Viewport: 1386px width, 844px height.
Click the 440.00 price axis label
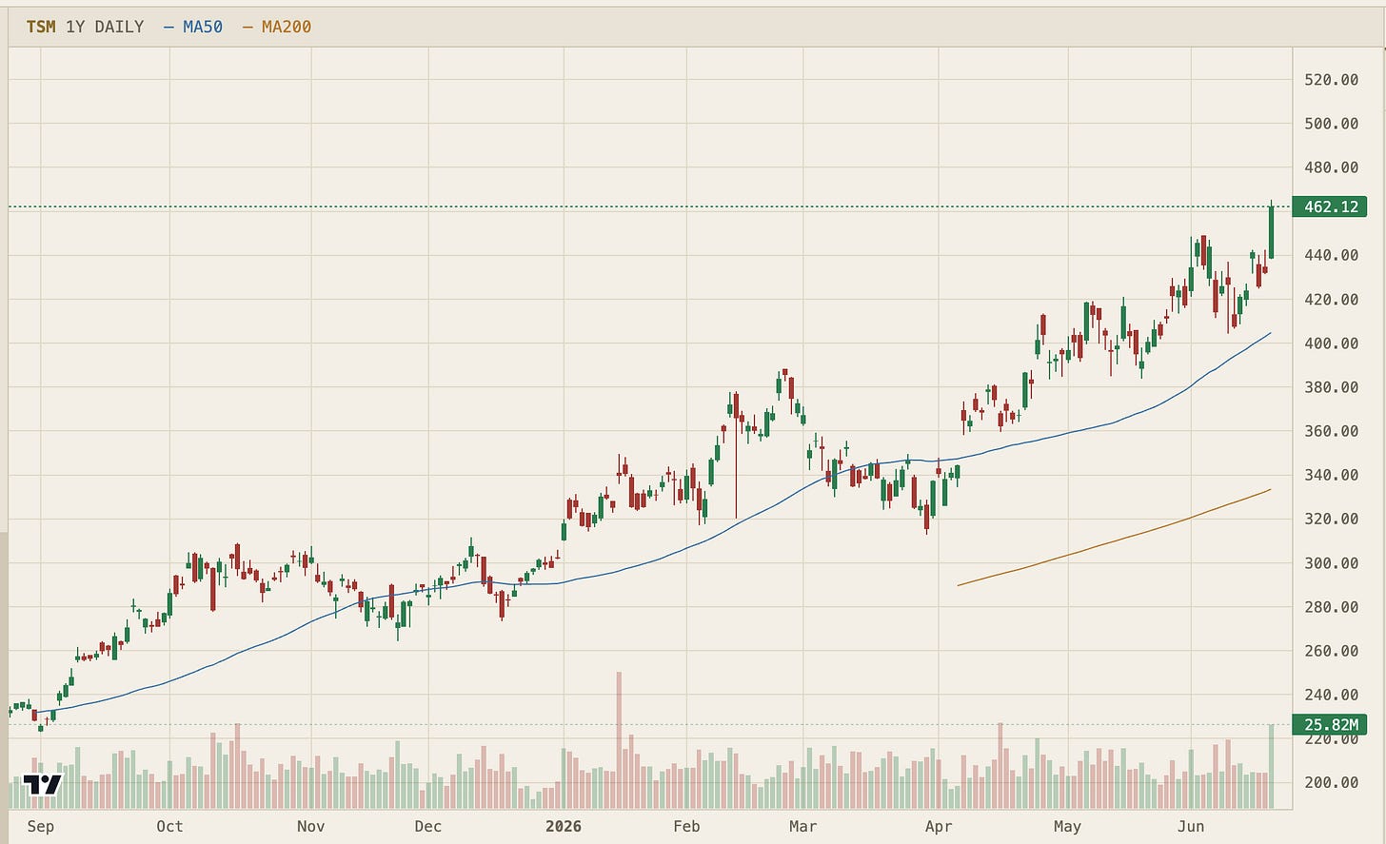(x=1331, y=255)
